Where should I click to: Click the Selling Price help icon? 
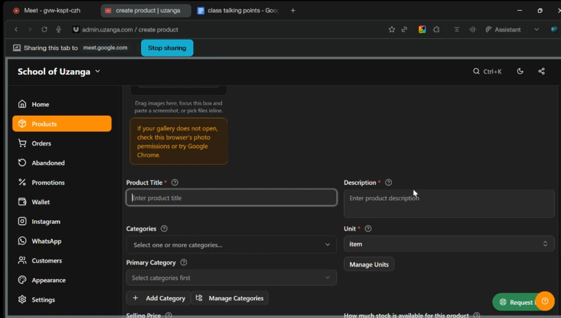169,315
